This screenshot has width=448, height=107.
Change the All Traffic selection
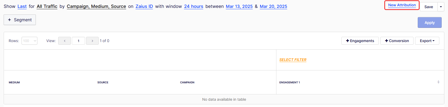point(47,6)
